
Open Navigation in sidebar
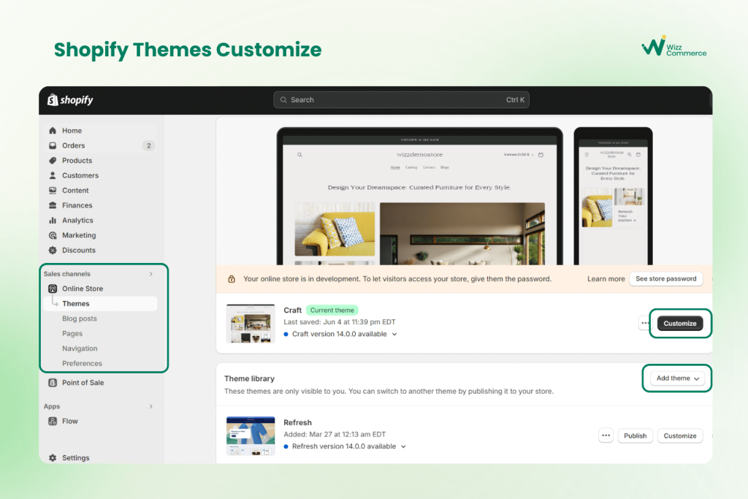point(80,348)
